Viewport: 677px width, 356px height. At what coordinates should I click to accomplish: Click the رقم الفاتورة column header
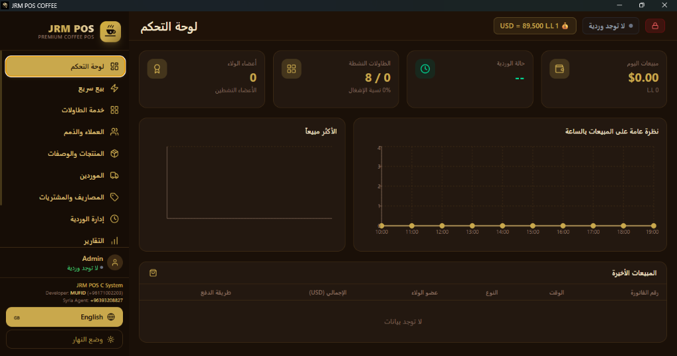(x=644, y=293)
